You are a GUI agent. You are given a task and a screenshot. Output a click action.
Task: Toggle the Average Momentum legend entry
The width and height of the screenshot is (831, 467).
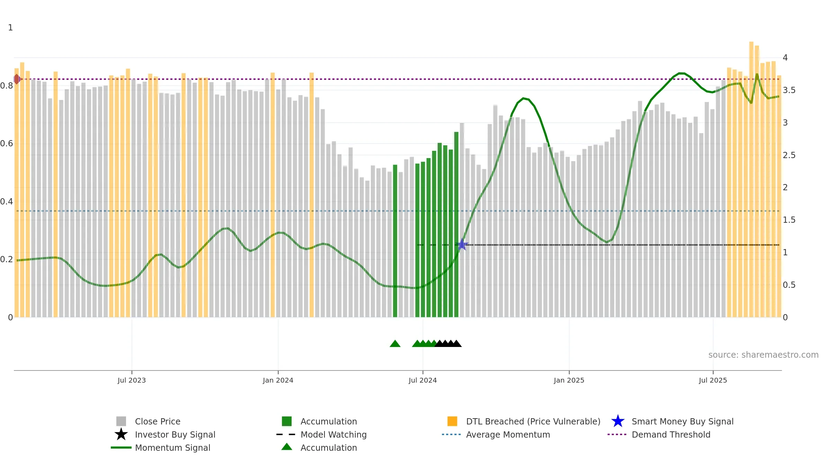(496, 434)
